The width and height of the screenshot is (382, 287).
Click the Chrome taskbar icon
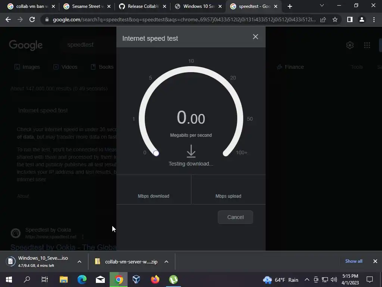pyautogui.click(x=119, y=280)
